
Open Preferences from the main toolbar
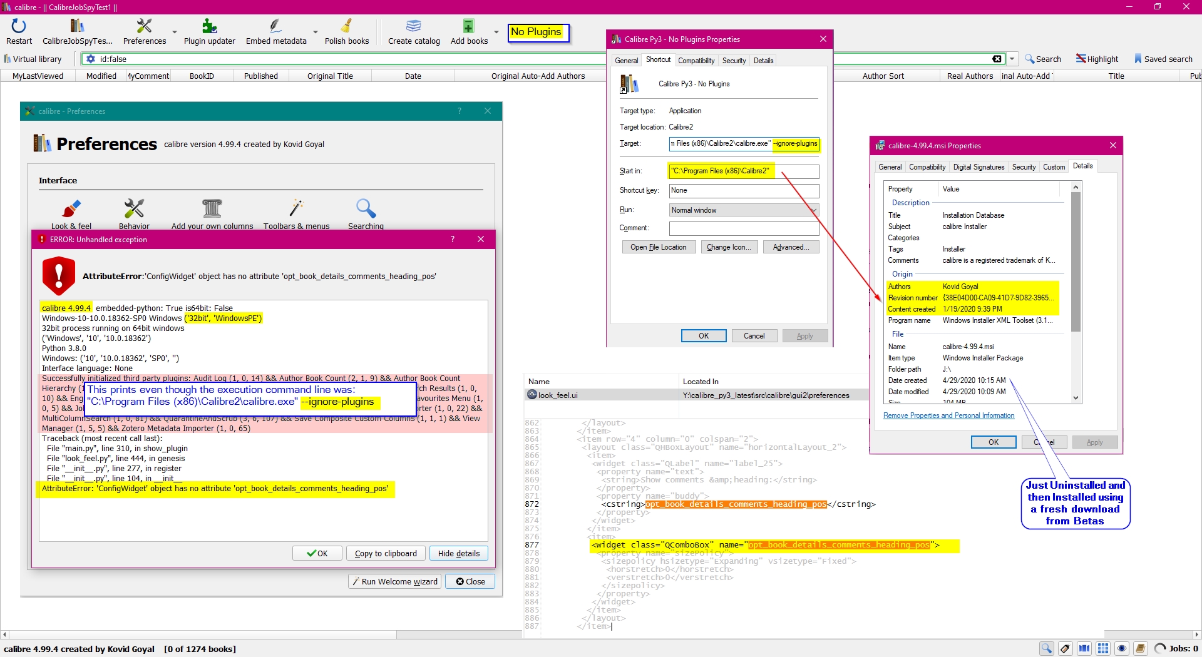[145, 32]
